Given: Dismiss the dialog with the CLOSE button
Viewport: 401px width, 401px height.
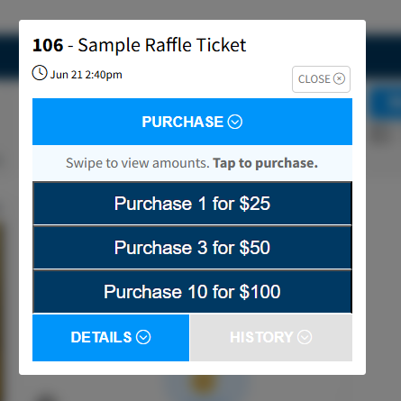Looking at the screenshot, I should click(x=321, y=79).
